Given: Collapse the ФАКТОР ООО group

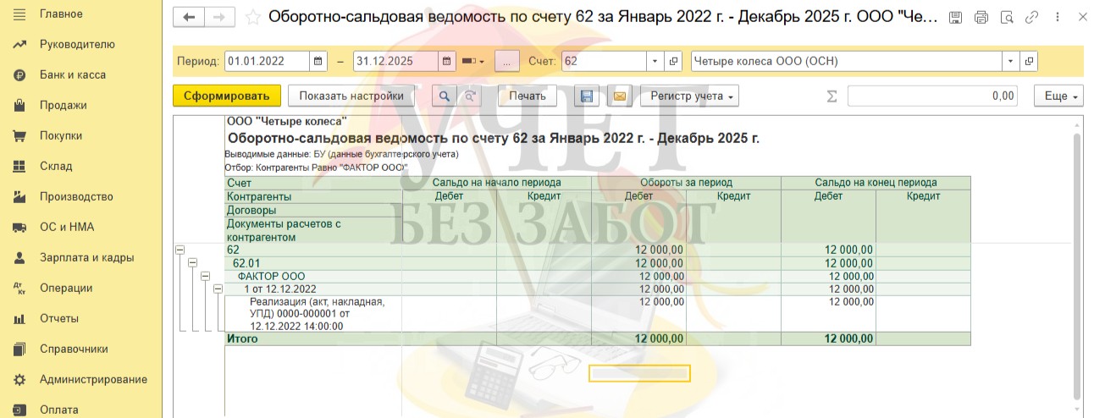Looking at the screenshot, I should [x=205, y=276].
